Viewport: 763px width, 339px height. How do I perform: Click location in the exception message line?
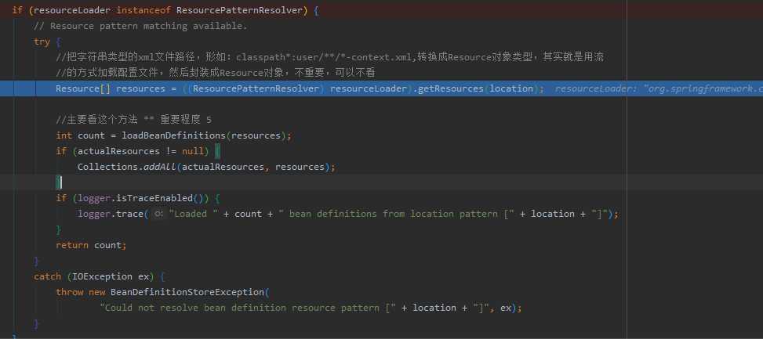click(434, 308)
